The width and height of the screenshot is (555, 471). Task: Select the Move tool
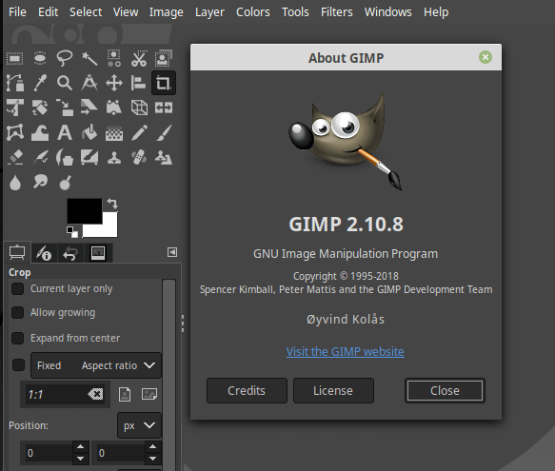[114, 83]
